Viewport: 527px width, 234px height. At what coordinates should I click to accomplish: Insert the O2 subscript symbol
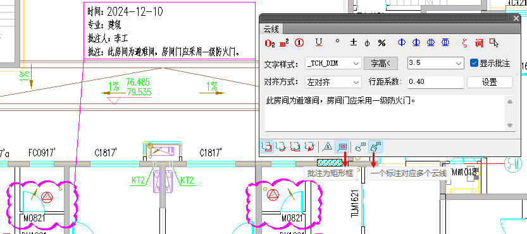270,44
